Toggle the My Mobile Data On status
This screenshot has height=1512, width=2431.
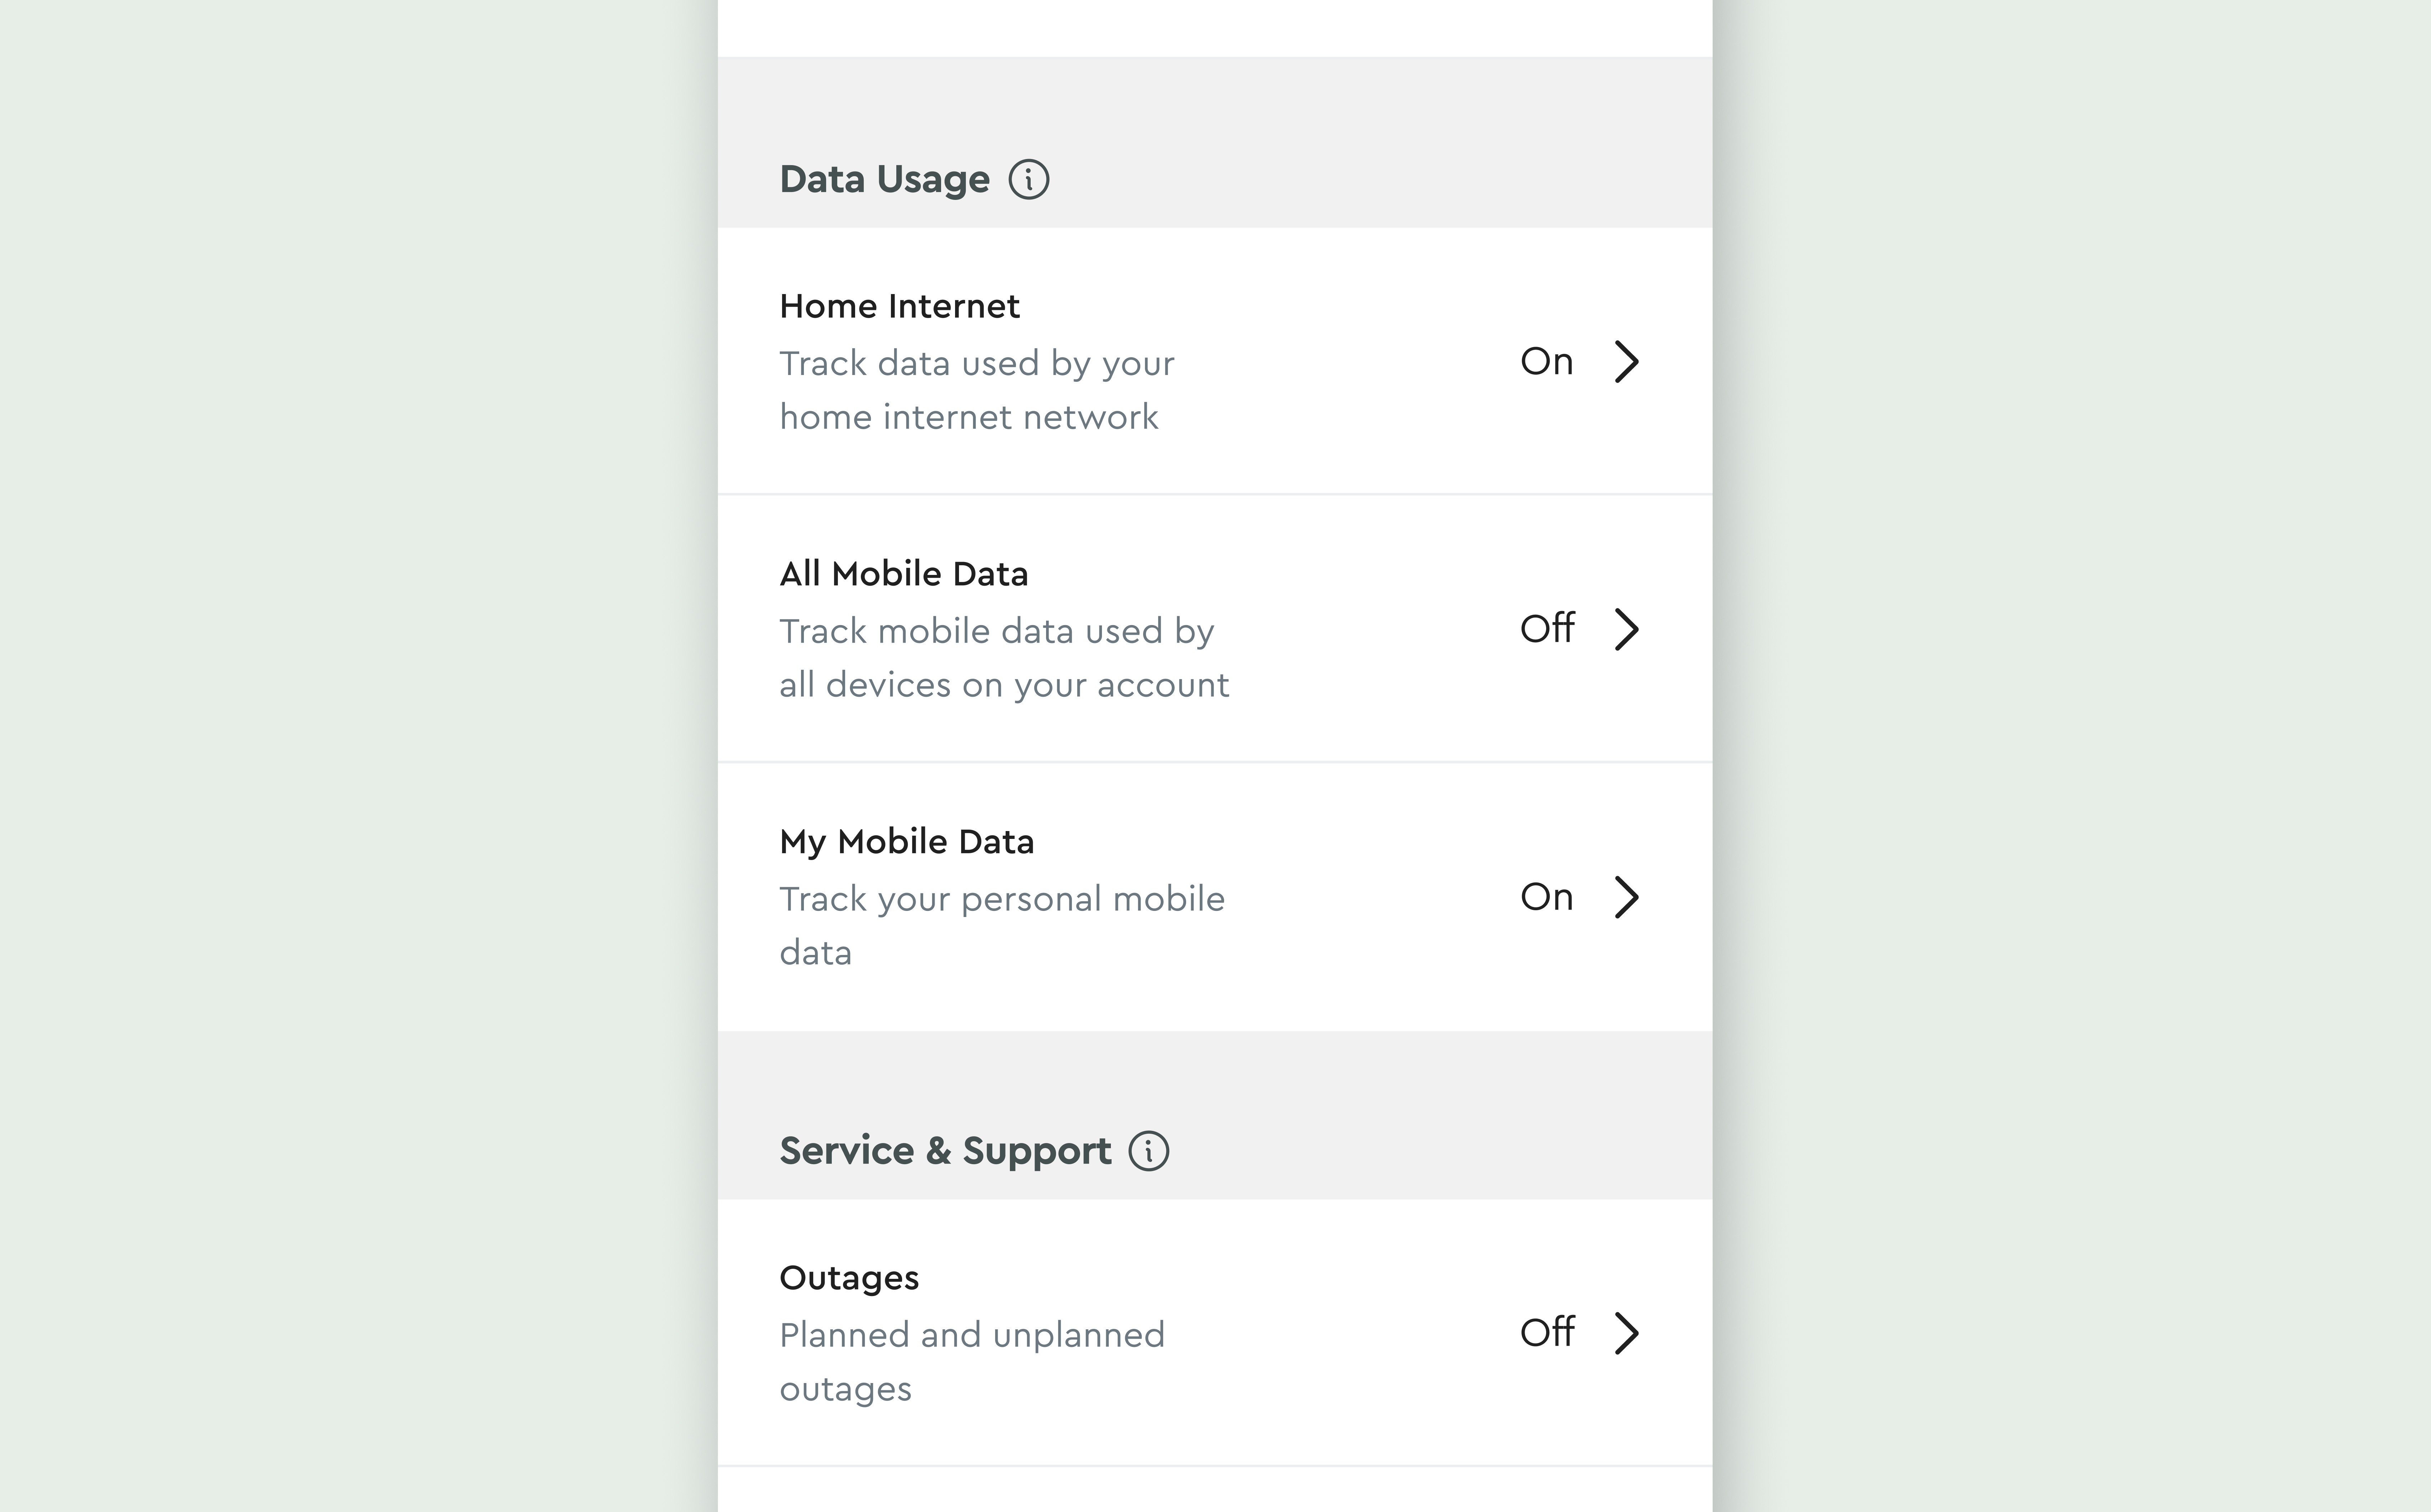point(1547,897)
